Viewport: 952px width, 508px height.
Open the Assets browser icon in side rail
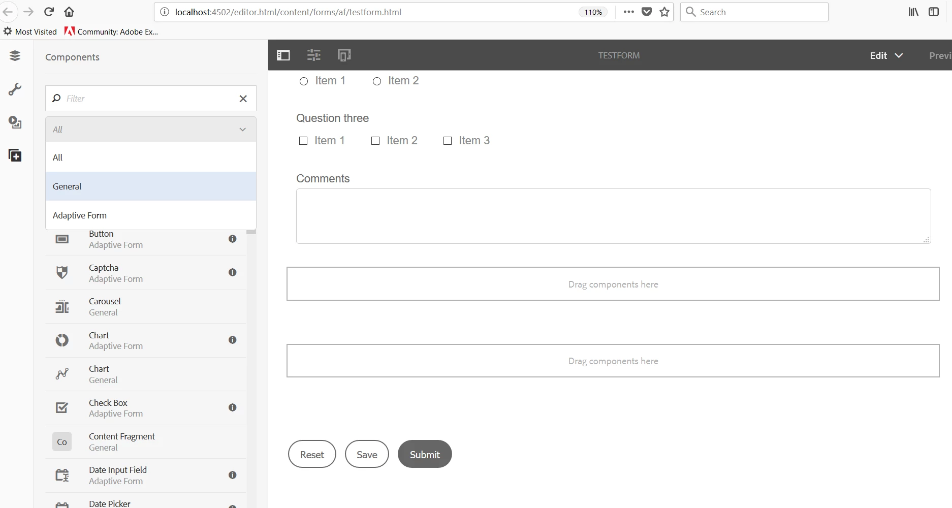pyautogui.click(x=15, y=122)
